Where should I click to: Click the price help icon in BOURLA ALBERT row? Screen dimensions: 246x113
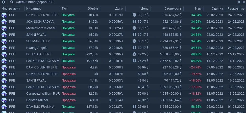click(134, 54)
